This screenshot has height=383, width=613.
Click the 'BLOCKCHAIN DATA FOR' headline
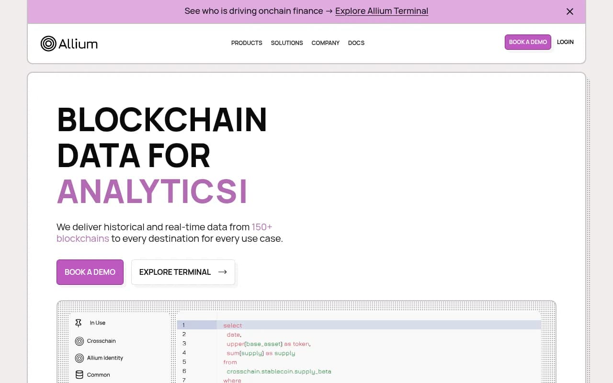coord(162,137)
